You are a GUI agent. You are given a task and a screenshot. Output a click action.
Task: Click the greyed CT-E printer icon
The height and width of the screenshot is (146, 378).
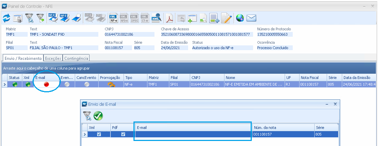pos(101,18)
